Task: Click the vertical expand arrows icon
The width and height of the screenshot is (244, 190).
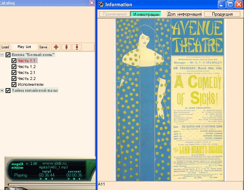Action: (66, 47)
